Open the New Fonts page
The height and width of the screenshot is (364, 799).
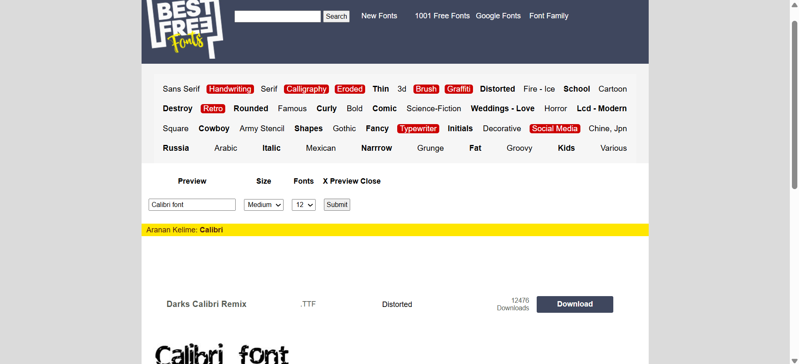[379, 16]
